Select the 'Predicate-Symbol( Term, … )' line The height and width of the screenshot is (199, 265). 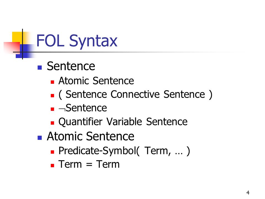coord(124,151)
